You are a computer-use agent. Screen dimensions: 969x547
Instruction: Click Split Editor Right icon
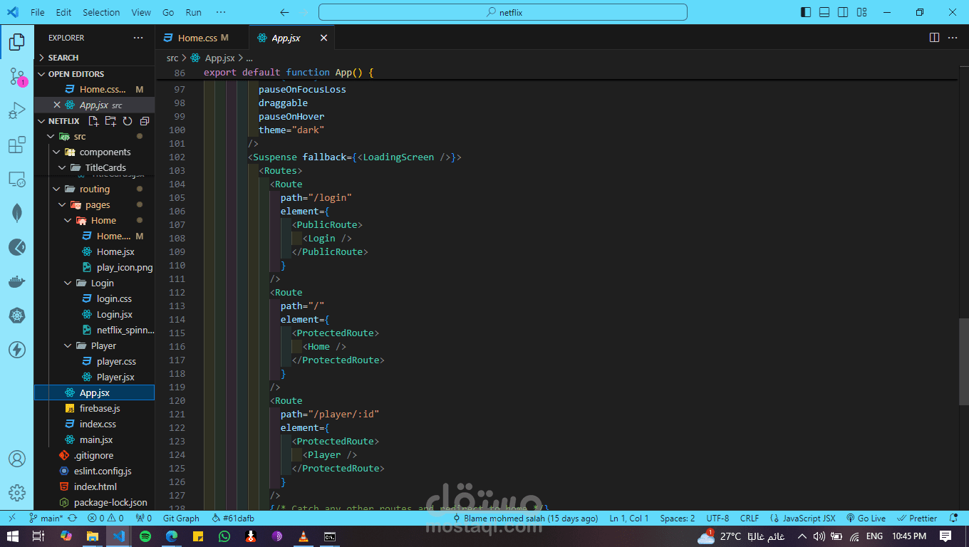pyautogui.click(x=934, y=38)
